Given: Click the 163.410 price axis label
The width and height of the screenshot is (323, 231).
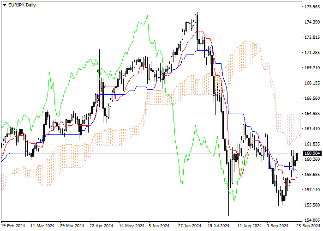Looking at the screenshot, I should click(x=312, y=129).
